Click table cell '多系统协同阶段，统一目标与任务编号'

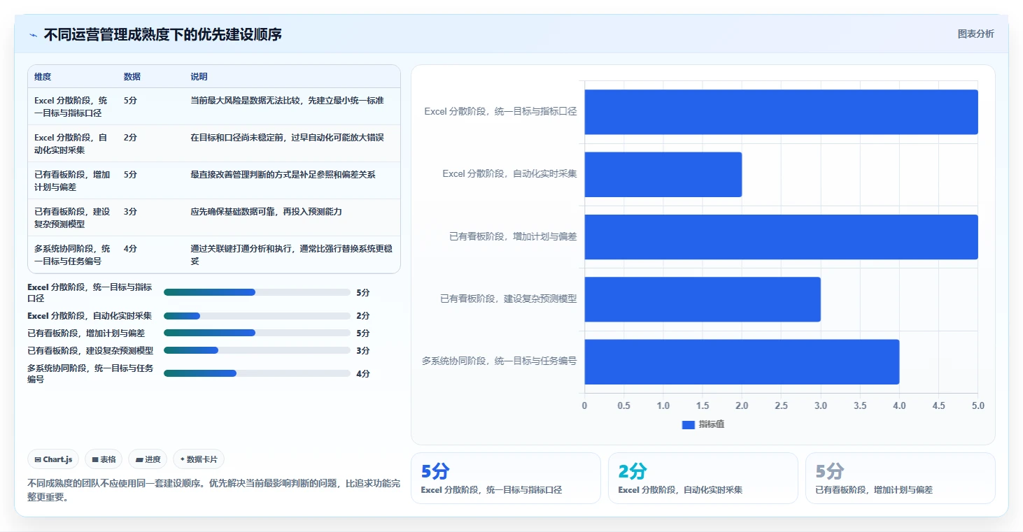click(72, 254)
